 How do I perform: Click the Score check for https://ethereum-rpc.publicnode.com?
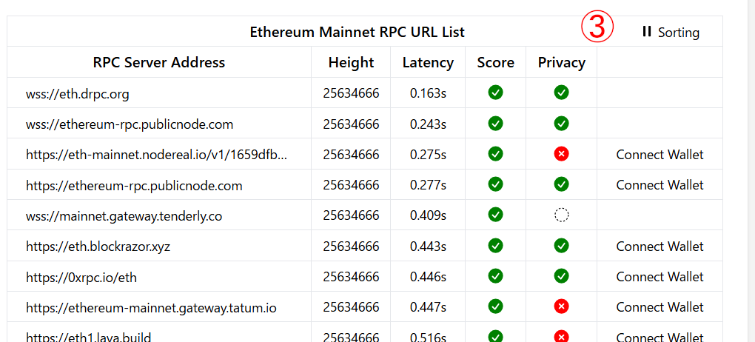(x=495, y=184)
